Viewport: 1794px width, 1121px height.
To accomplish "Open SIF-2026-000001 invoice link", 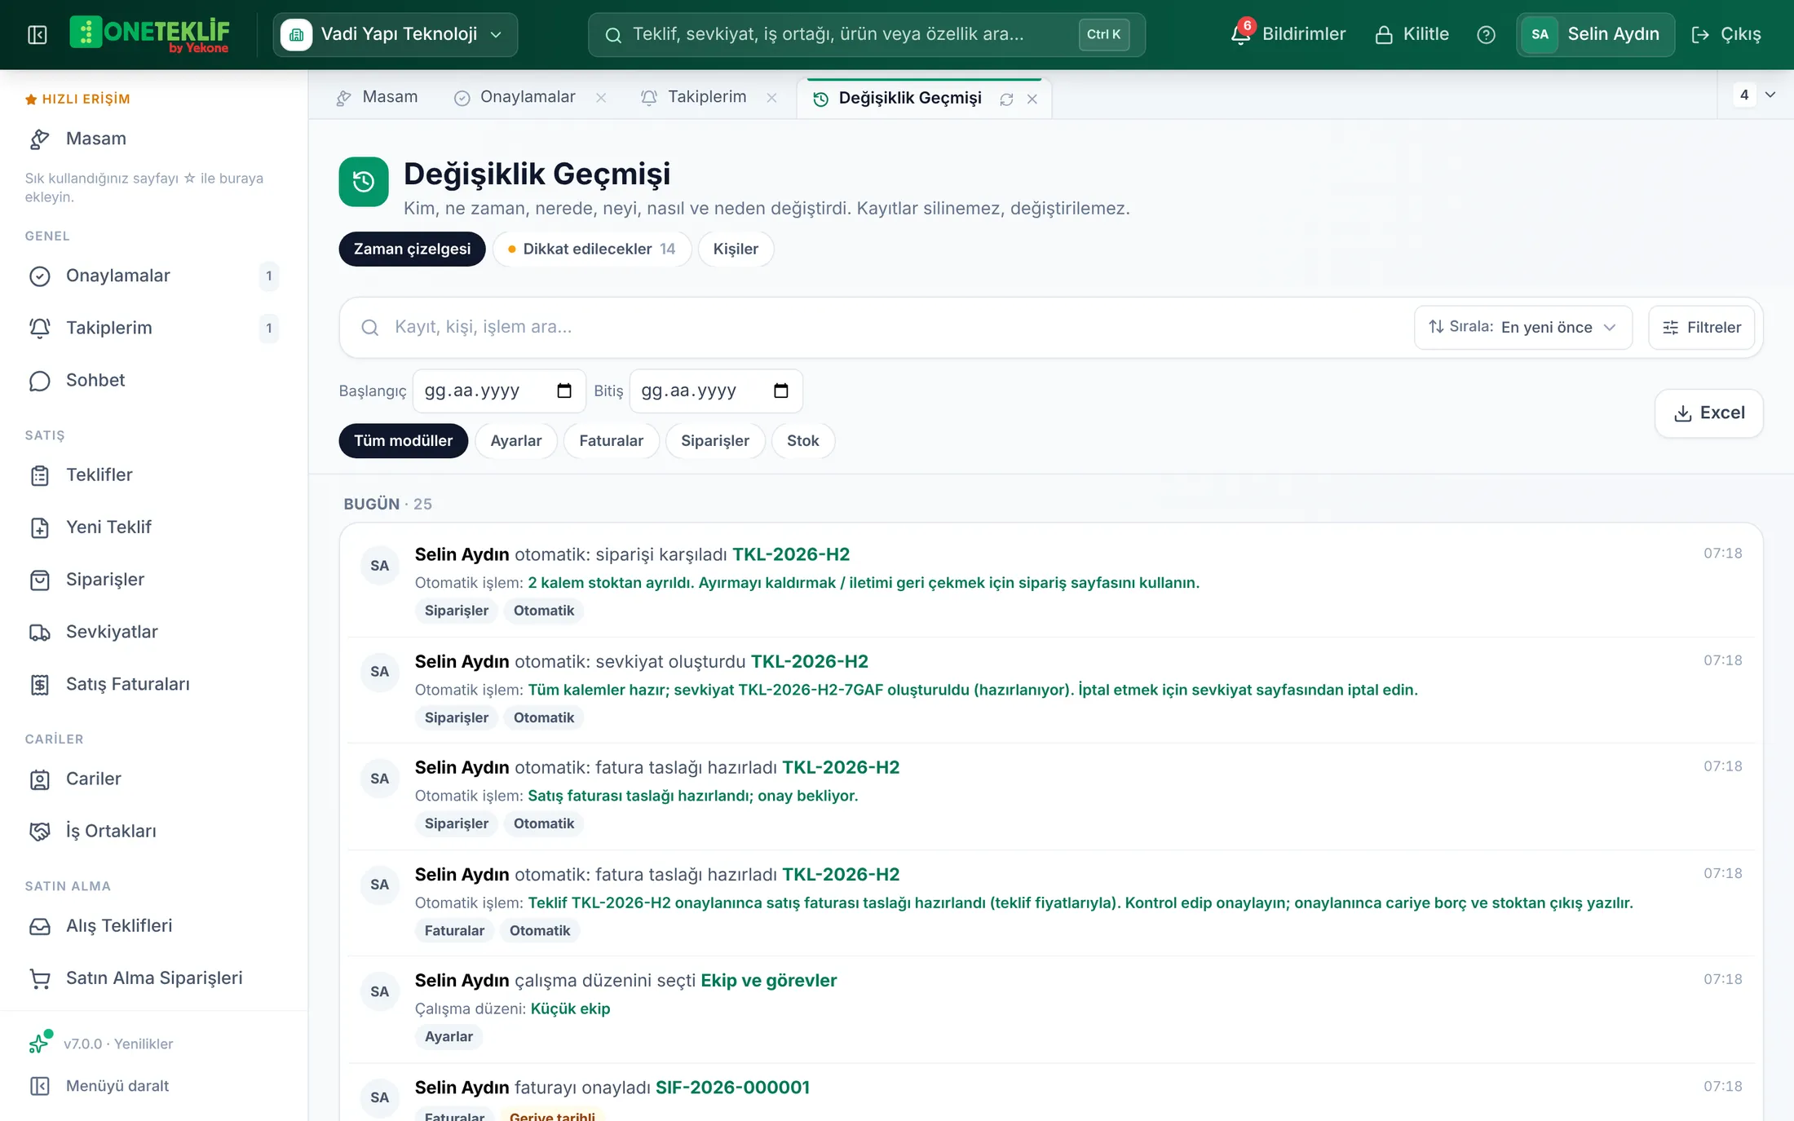I will coord(732,1087).
